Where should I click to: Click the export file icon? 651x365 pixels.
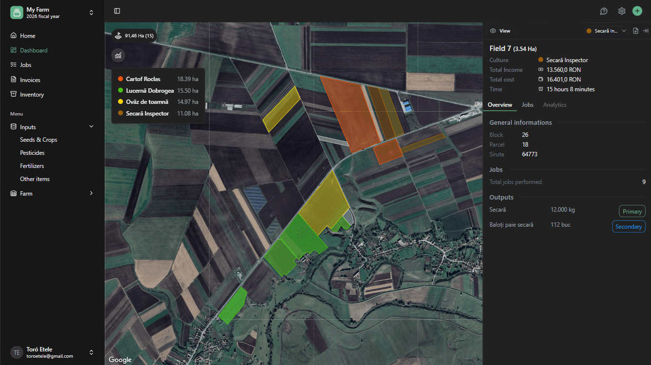tap(635, 31)
